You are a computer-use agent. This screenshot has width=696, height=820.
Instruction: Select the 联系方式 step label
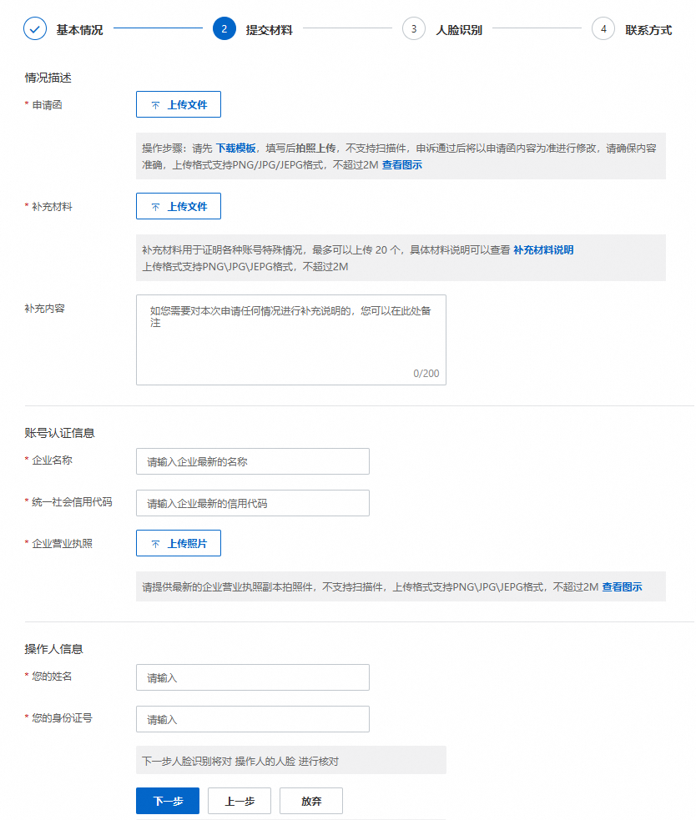click(x=648, y=30)
